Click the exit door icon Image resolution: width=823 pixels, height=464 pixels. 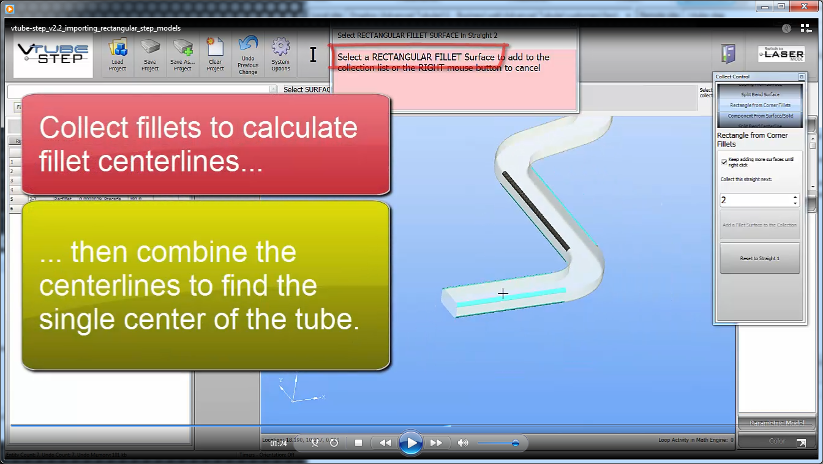727,54
